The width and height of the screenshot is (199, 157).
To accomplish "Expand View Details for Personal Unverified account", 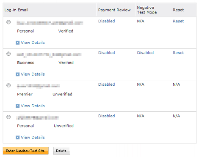I will tap(33, 137).
